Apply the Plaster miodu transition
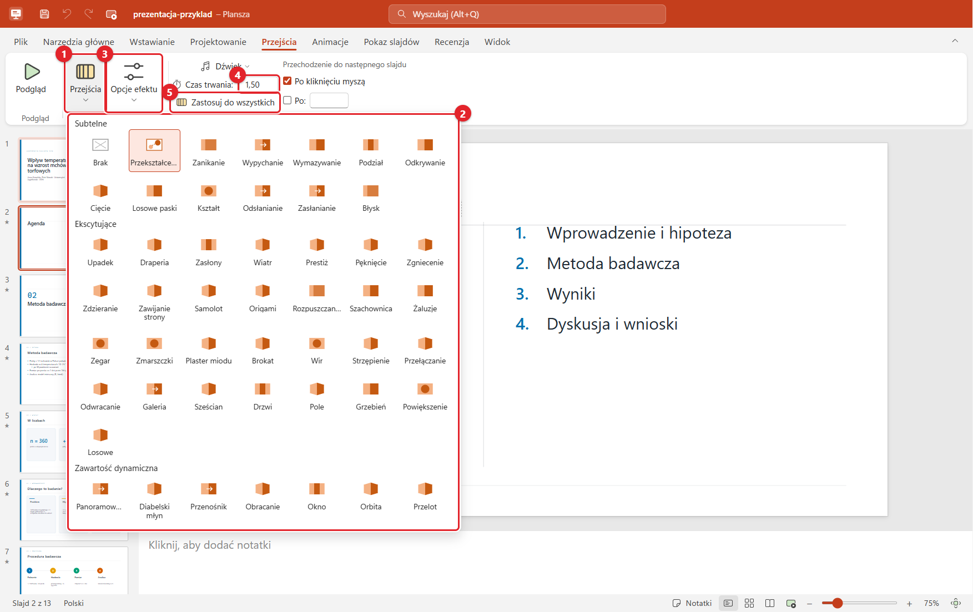This screenshot has width=973, height=612. tap(209, 350)
